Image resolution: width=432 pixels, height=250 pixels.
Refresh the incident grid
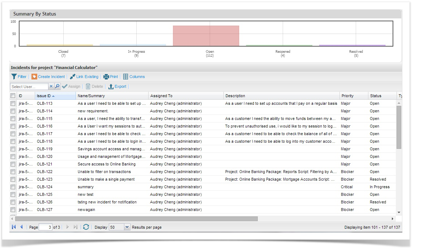[86, 227]
